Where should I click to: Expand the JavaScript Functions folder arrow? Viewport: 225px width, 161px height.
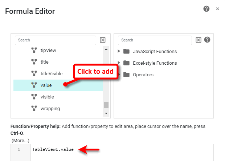[119, 51]
